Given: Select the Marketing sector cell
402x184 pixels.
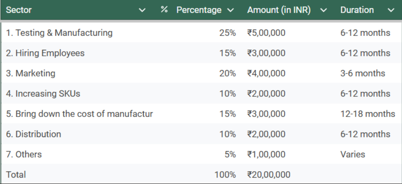Looking at the screenshot, I should (30, 73).
